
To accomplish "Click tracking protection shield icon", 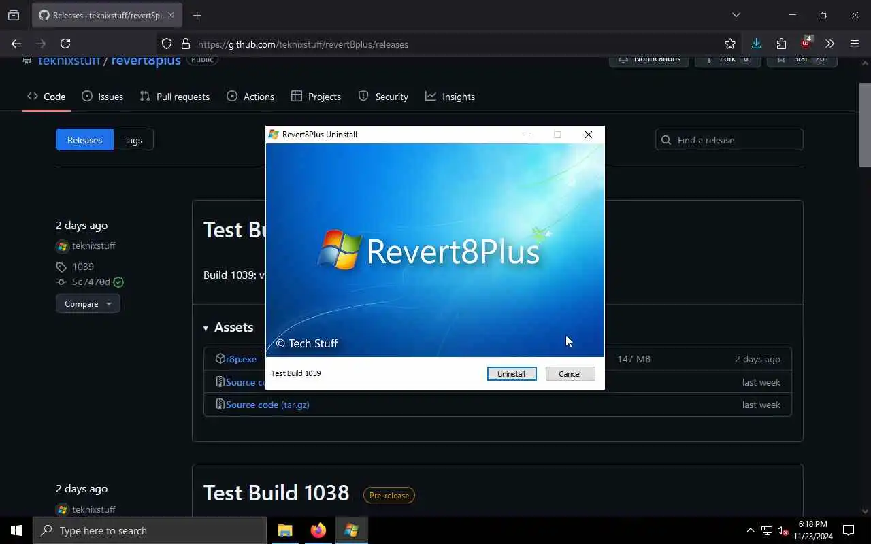I will [167, 44].
